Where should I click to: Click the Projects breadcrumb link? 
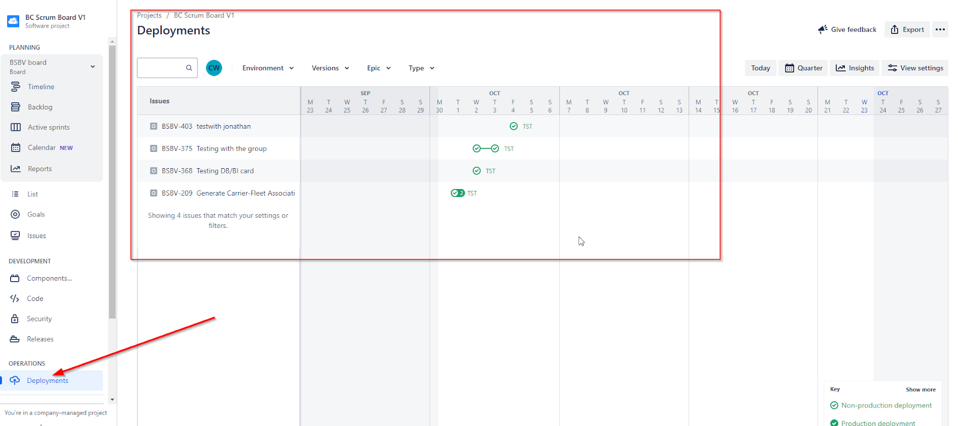149,16
